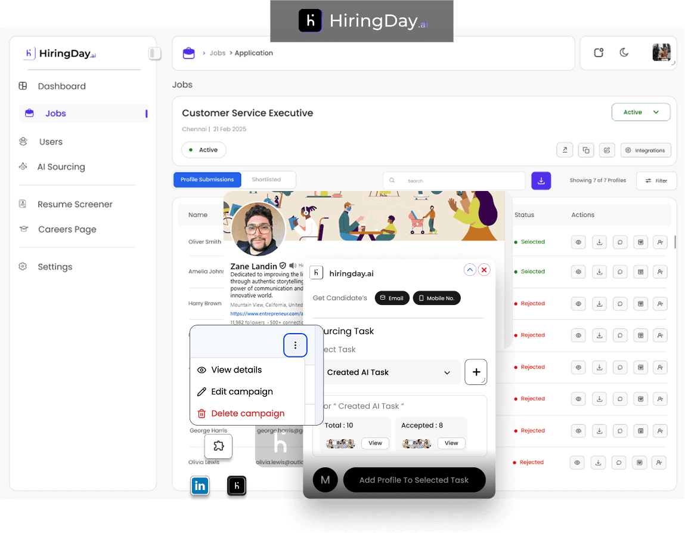Click the purple download button
This screenshot has width=685, height=533.
541,181
